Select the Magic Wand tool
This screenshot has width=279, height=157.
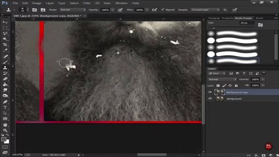5,39
